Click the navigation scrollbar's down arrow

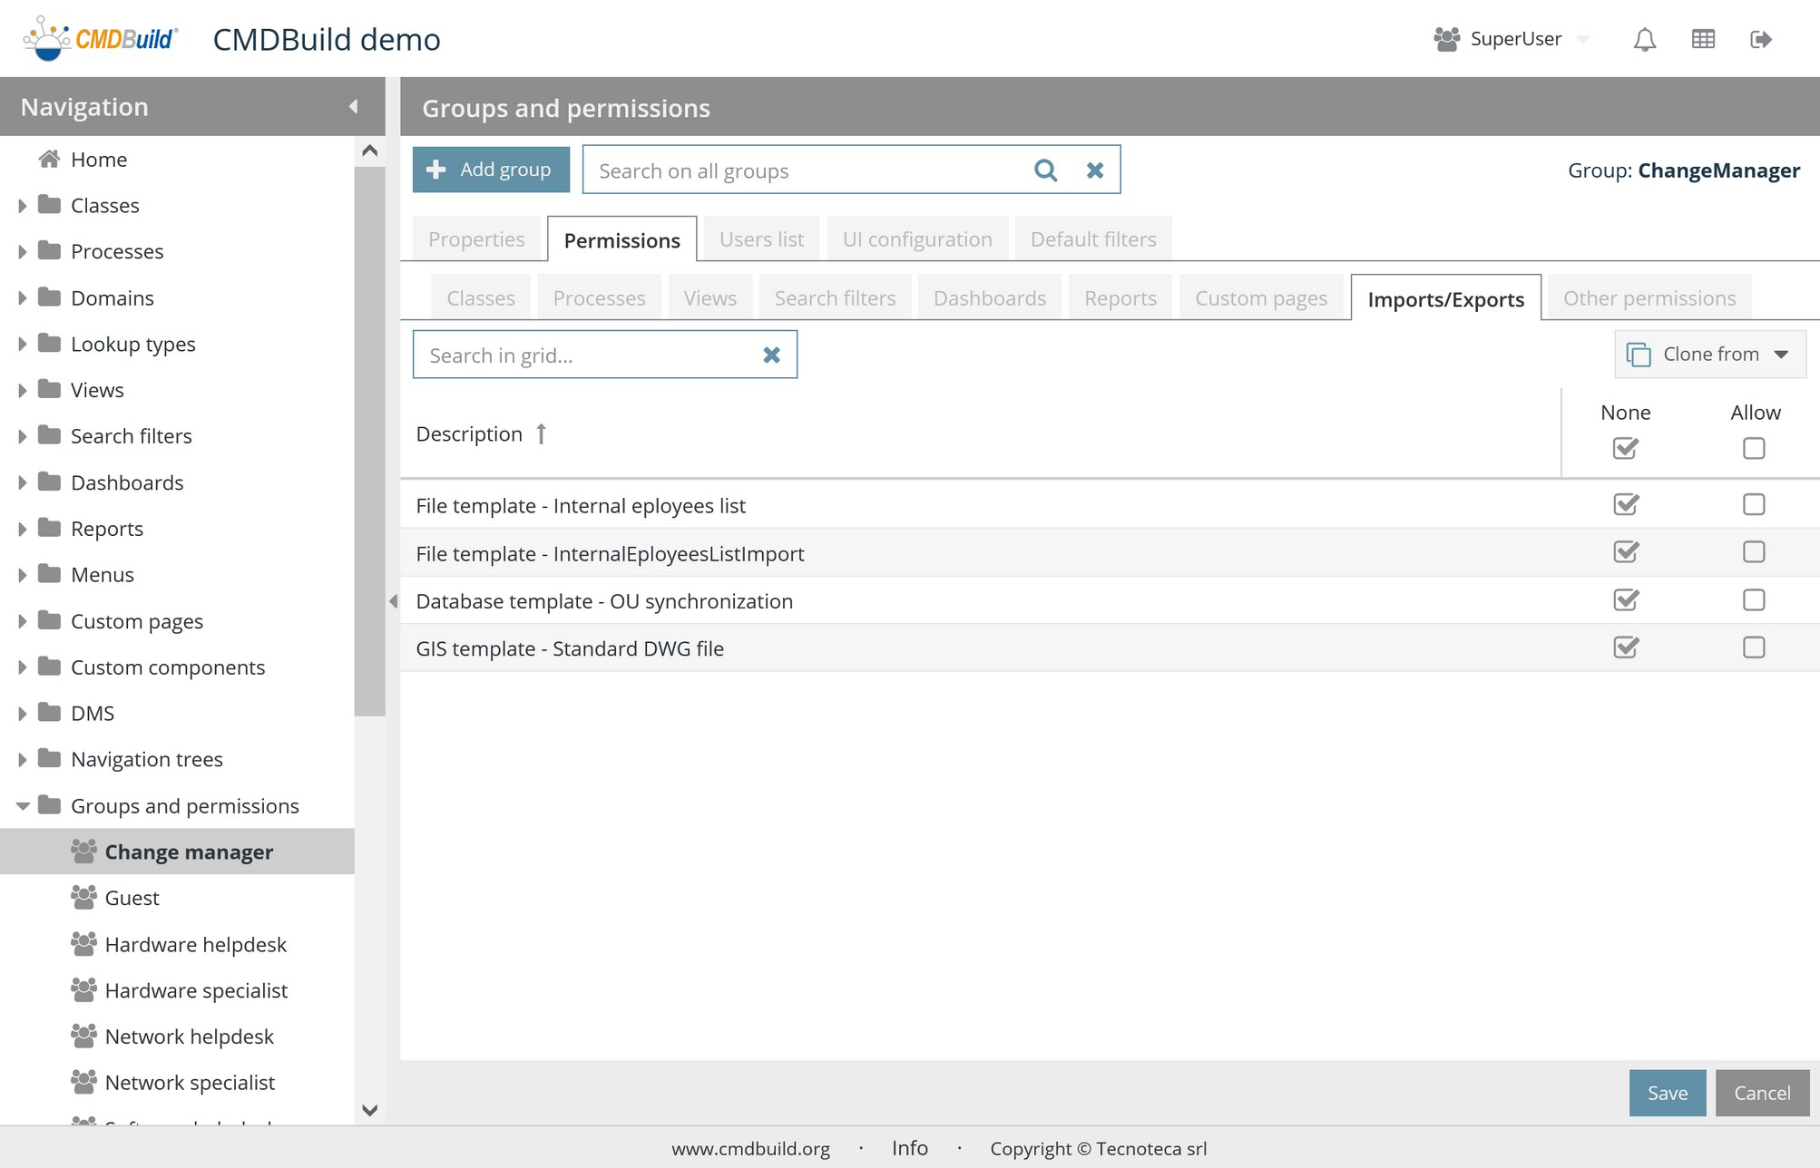point(369,1110)
